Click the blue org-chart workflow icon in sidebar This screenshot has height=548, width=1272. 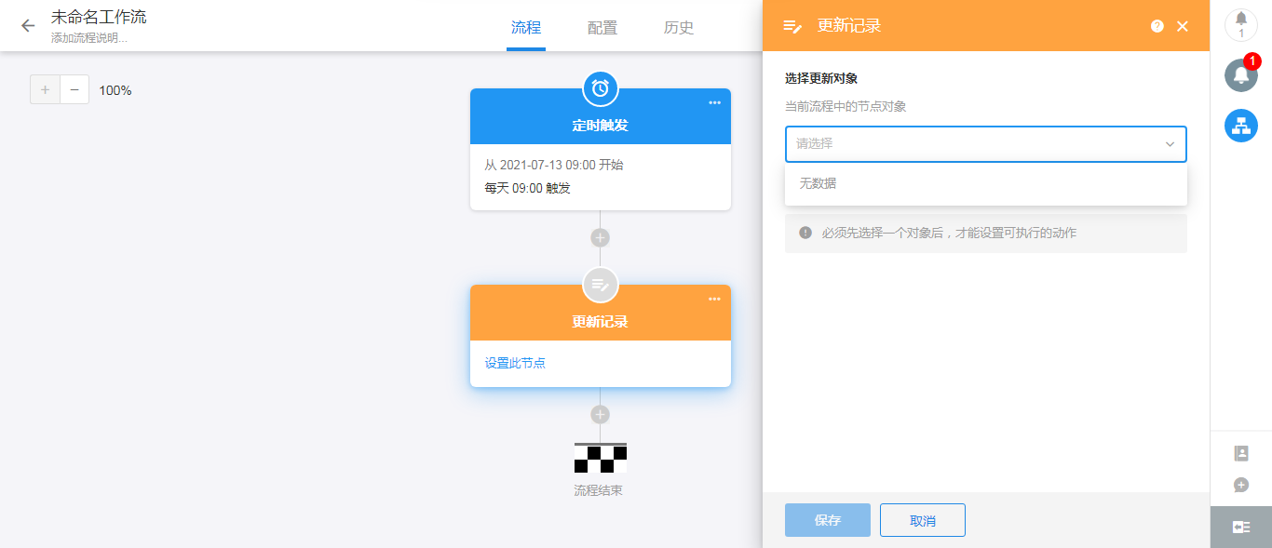(x=1240, y=125)
